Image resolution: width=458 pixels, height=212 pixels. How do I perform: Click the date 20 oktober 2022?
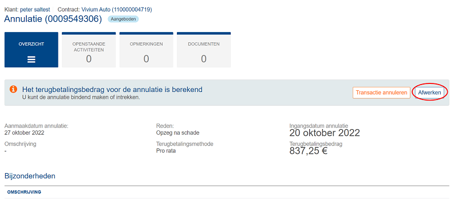(x=325, y=133)
